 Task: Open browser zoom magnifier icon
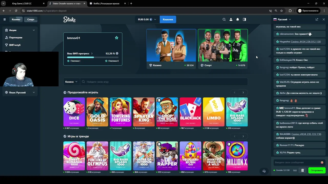coord(276,11)
